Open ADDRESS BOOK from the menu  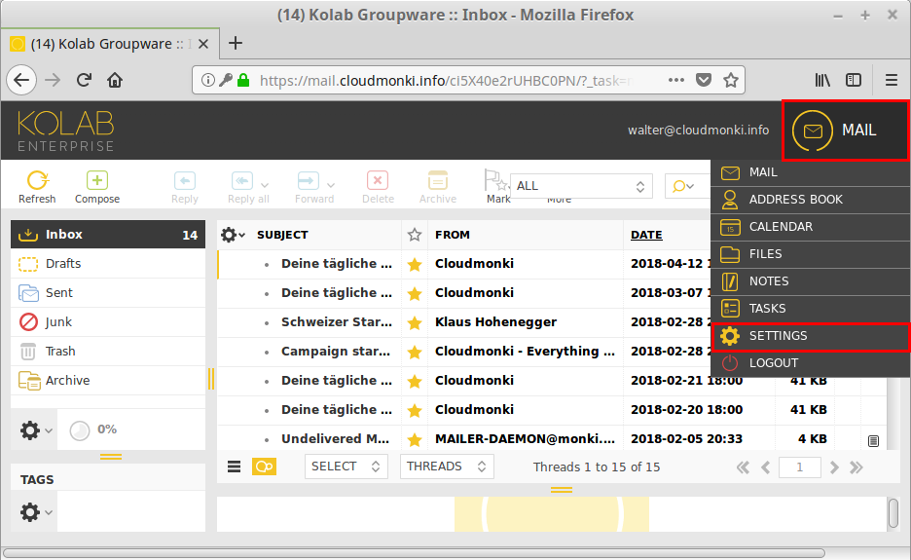tap(811, 200)
